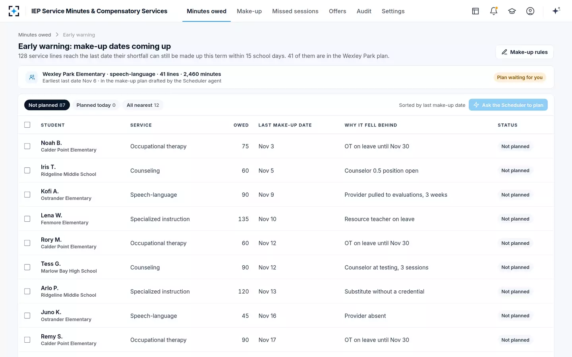Click student name Noah B.
This screenshot has height=357, width=572.
51,143
